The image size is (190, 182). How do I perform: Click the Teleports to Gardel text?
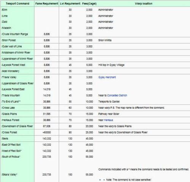(109, 101)
